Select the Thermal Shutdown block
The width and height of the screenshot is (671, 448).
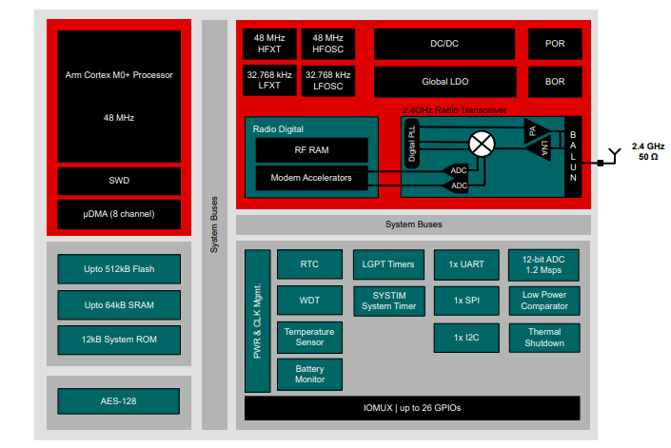pyautogui.click(x=544, y=338)
